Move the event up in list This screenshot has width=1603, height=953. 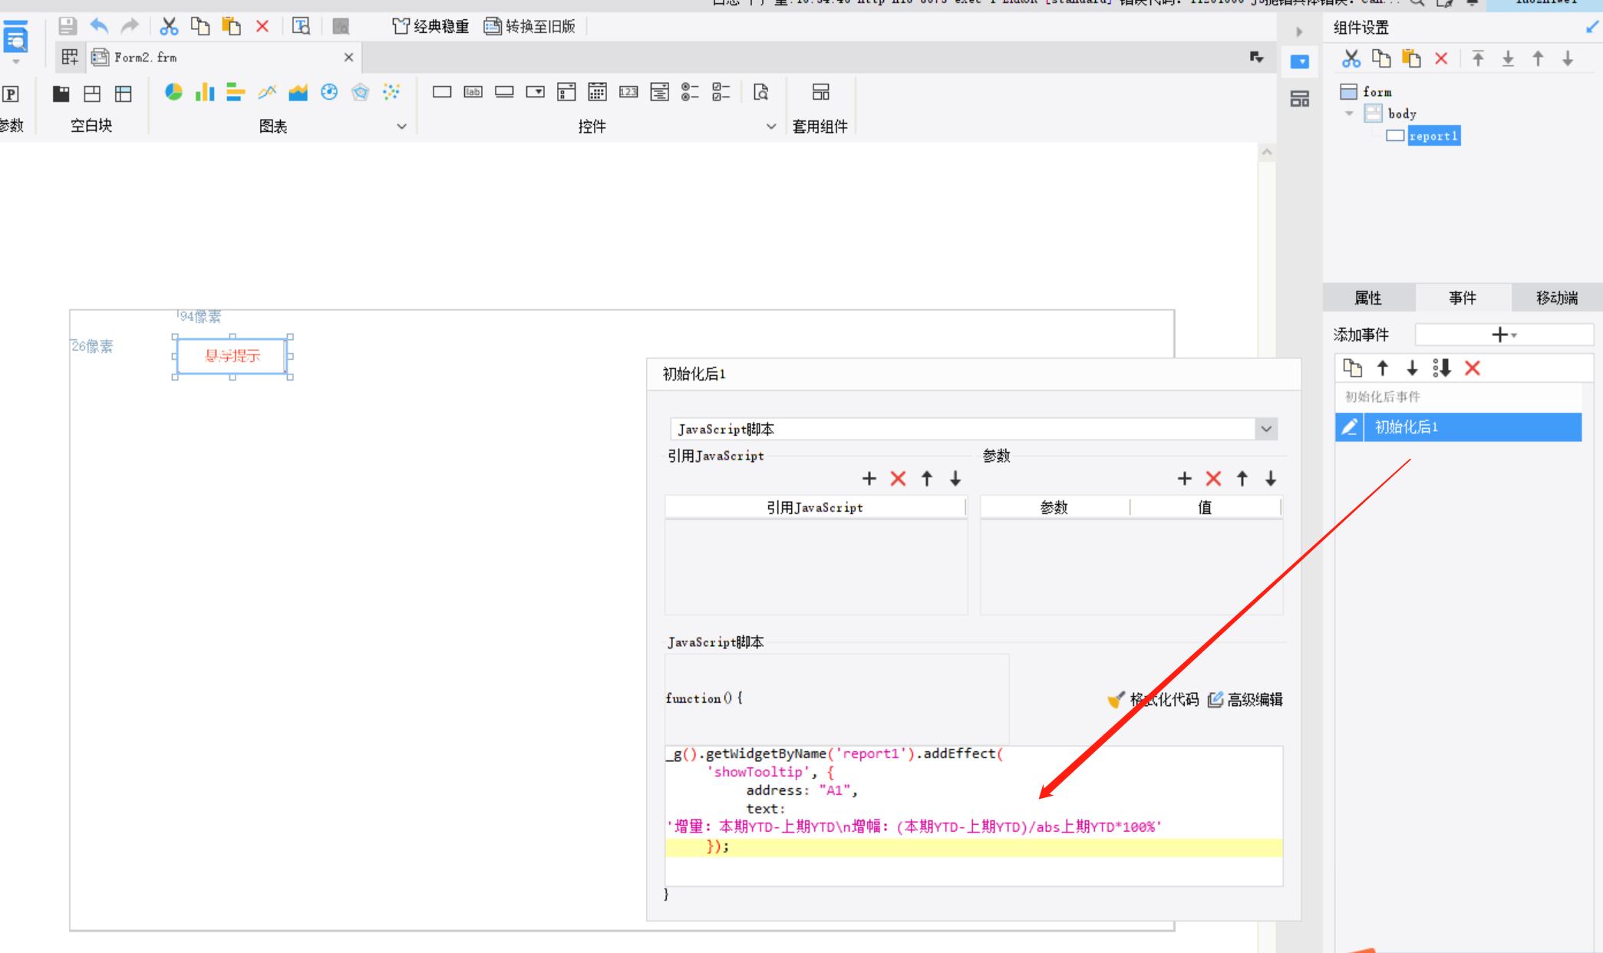coord(1382,368)
